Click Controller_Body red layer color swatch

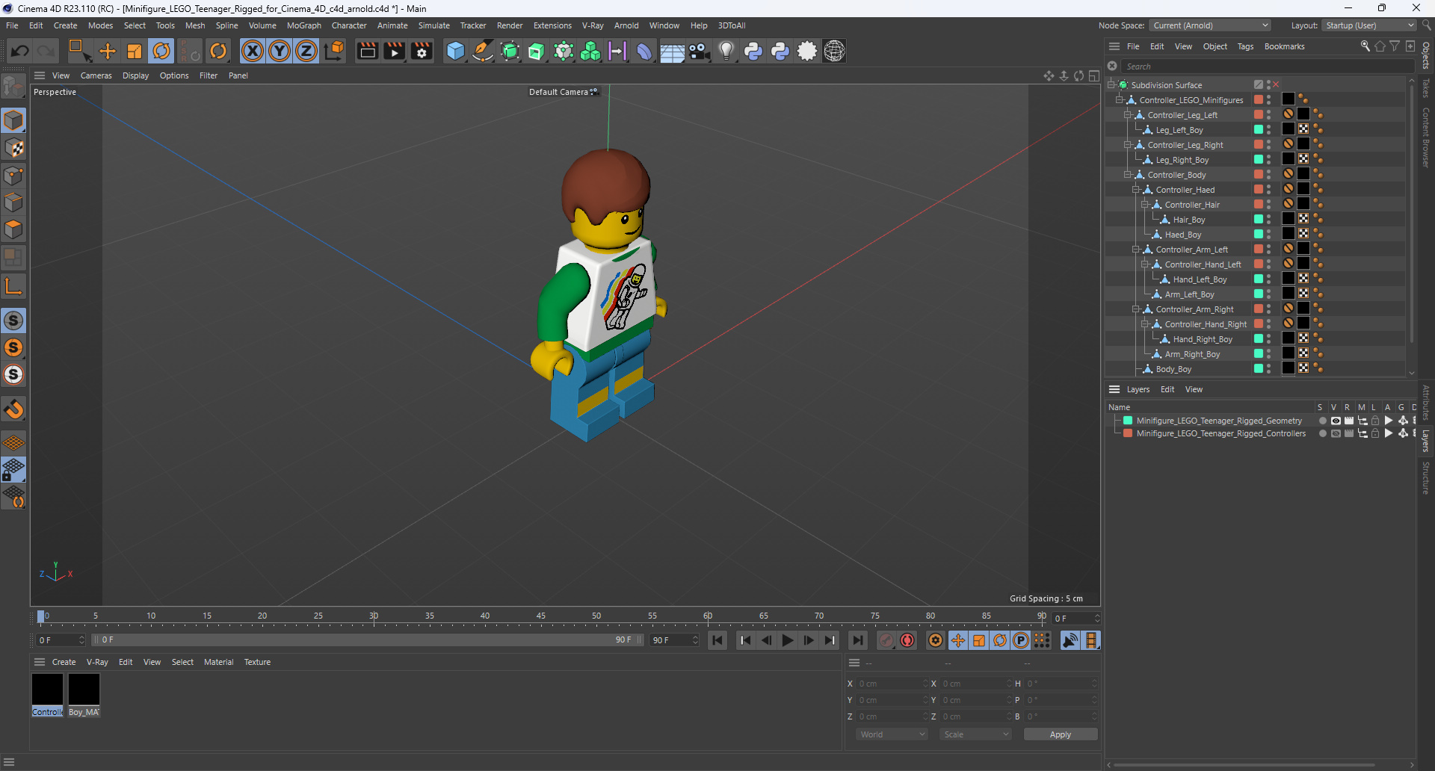click(x=1259, y=175)
